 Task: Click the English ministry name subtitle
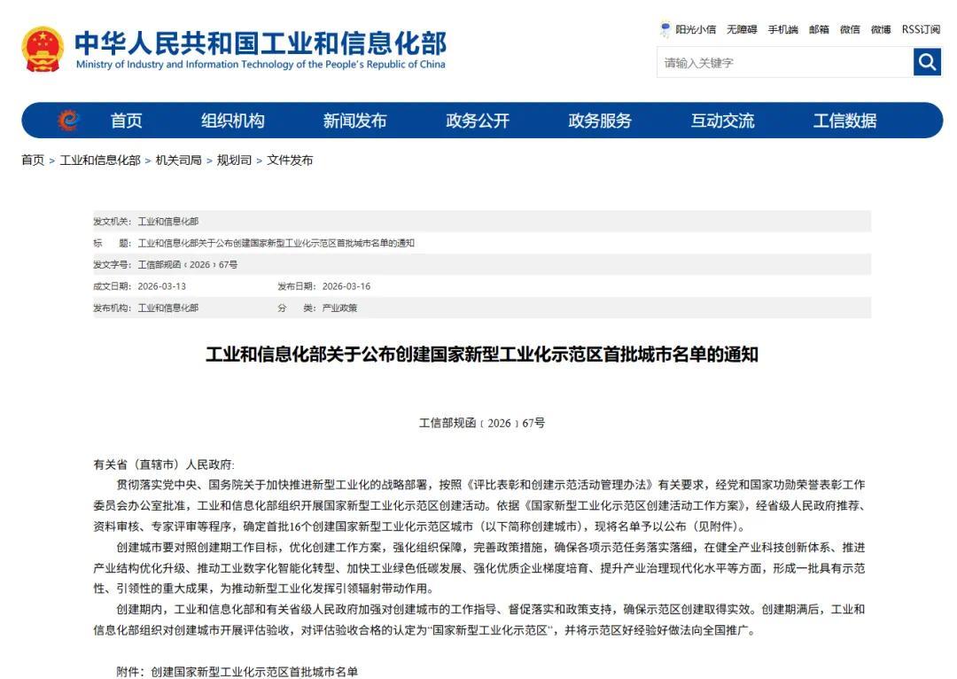click(x=261, y=64)
